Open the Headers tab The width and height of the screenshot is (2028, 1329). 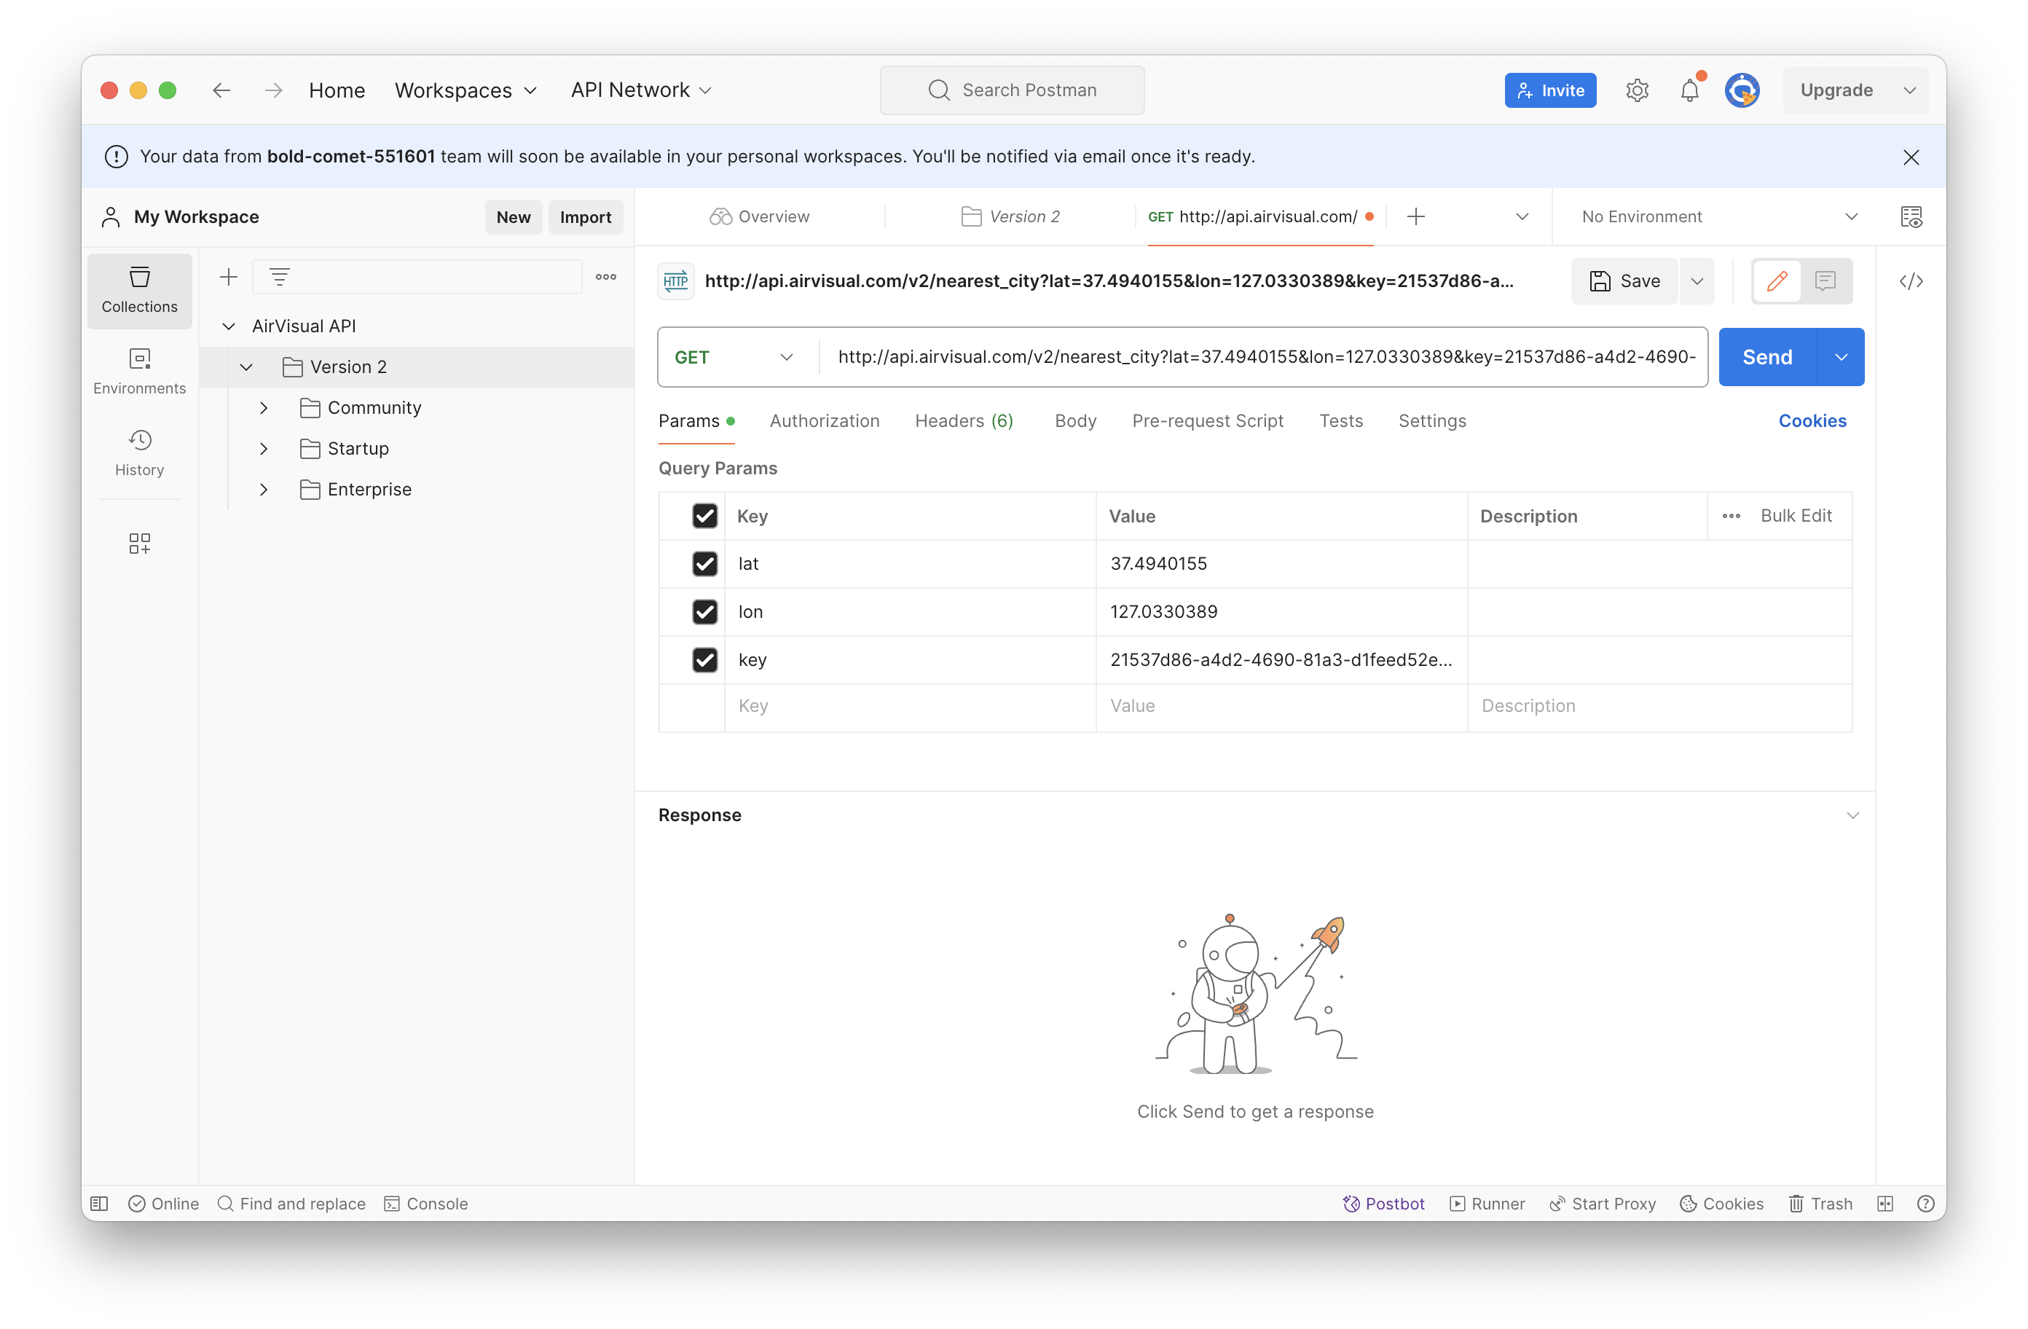(963, 421)
